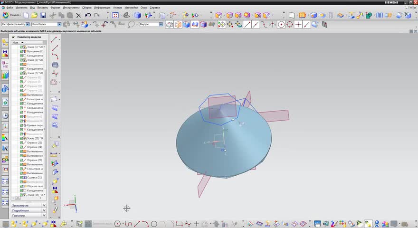Uncheck the Эскиз (22) feature checkbox

click(21, 138)
